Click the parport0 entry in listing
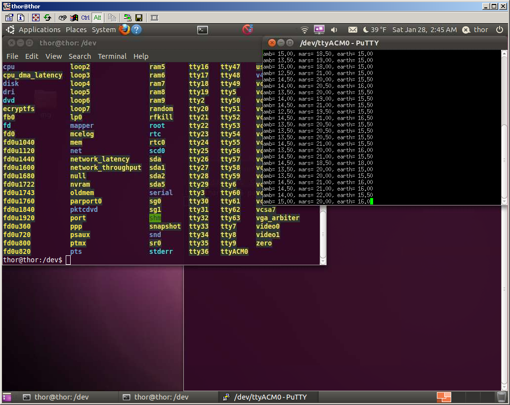The width and height of the screenshot is (510, 405). 86,201
